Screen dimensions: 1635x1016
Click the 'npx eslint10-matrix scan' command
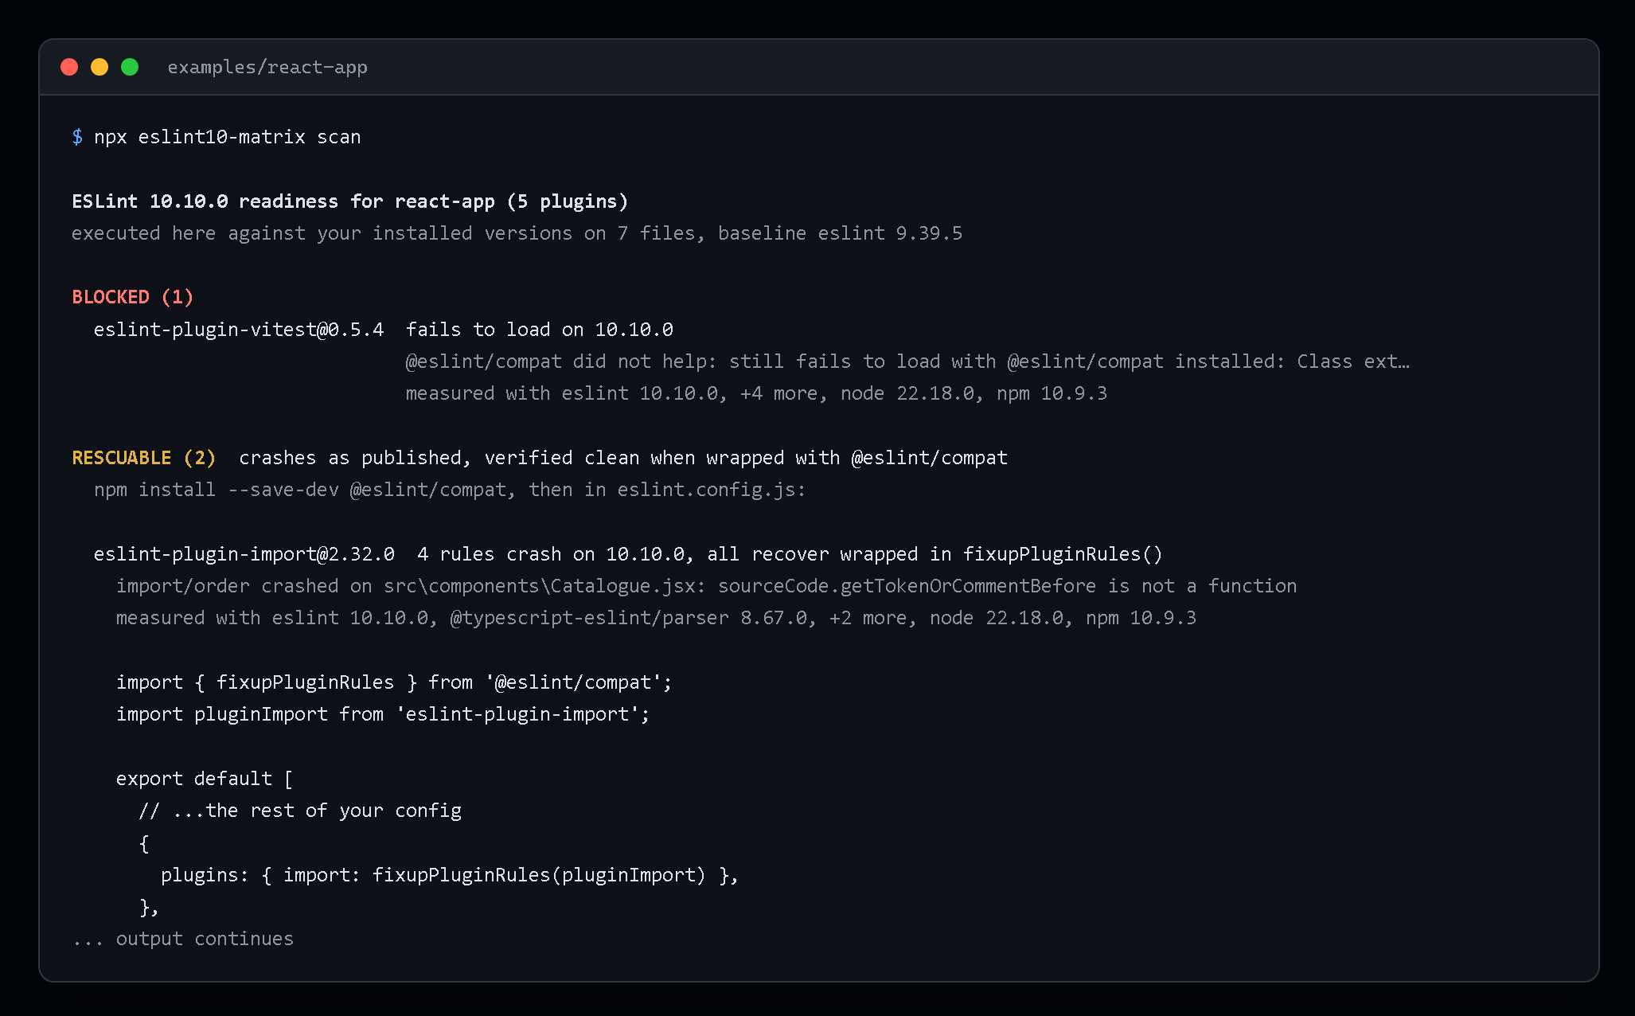click(228, 137)
